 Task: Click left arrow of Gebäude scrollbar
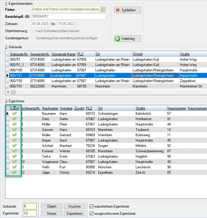(8, 92)
